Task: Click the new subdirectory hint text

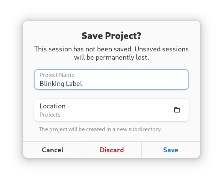Action: coord(100,129)
